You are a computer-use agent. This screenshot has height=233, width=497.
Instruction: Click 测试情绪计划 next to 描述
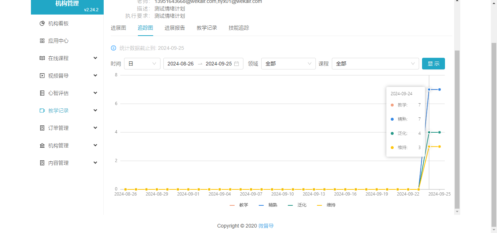(170, 9)
